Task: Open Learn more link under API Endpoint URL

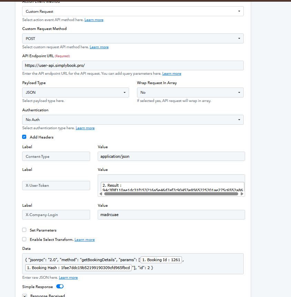Action: coord(172,74)
